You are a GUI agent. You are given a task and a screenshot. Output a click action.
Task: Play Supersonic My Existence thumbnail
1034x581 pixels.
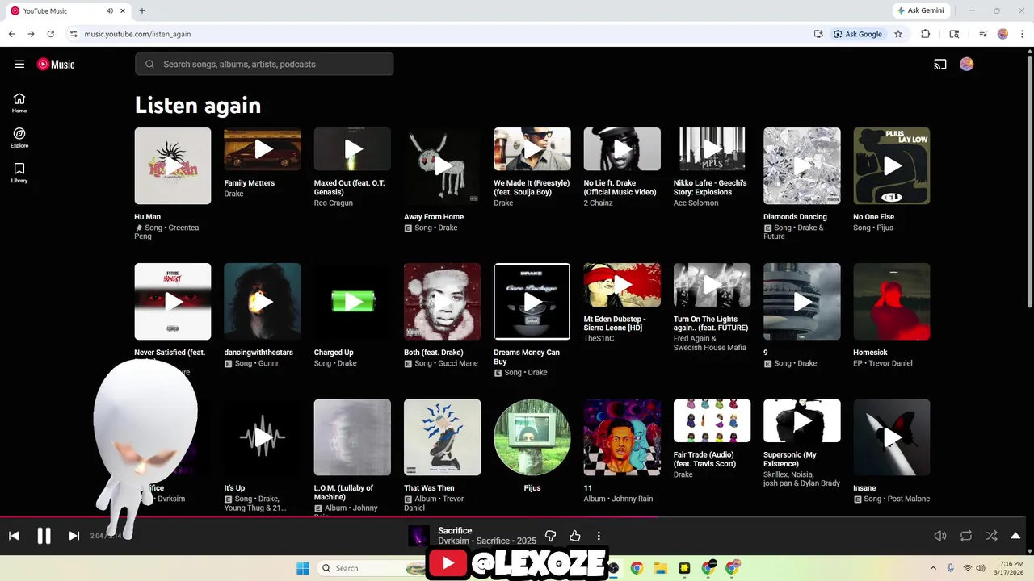(802, 420)
